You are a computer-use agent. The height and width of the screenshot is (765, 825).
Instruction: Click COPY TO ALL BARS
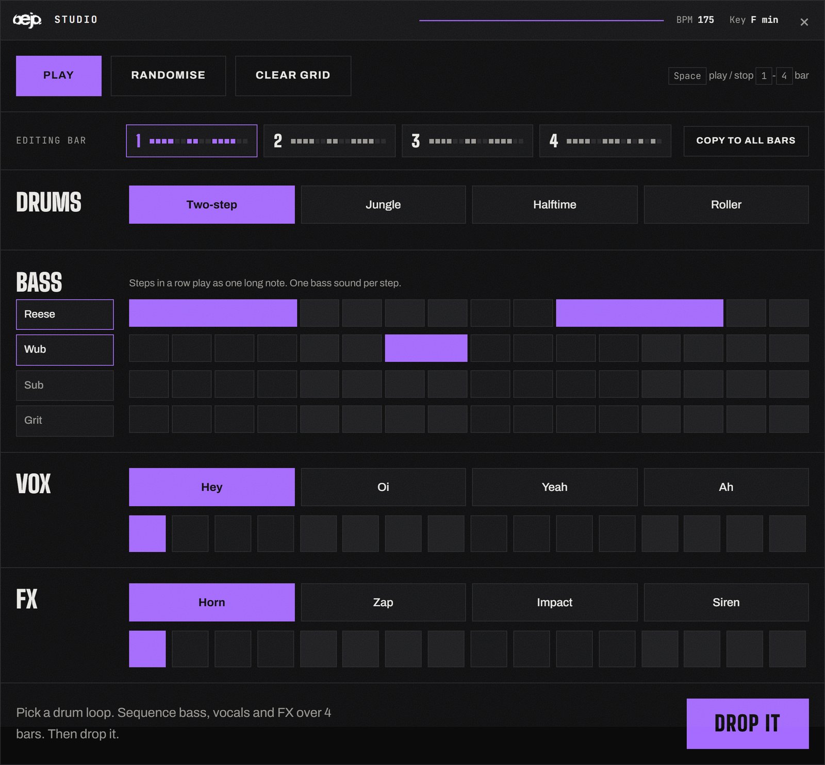click(x=746, y=141)
